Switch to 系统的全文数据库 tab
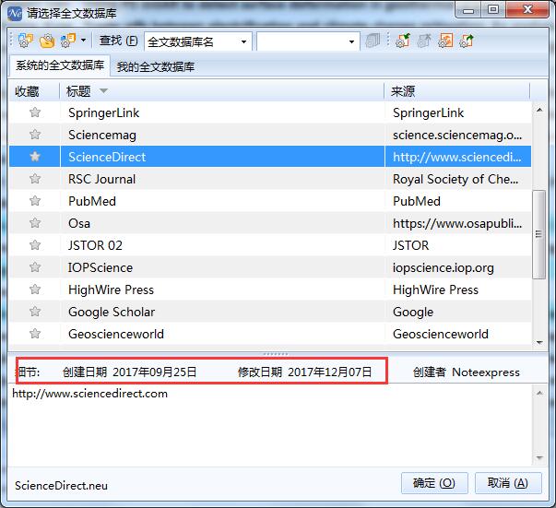 tap(60, 65)
